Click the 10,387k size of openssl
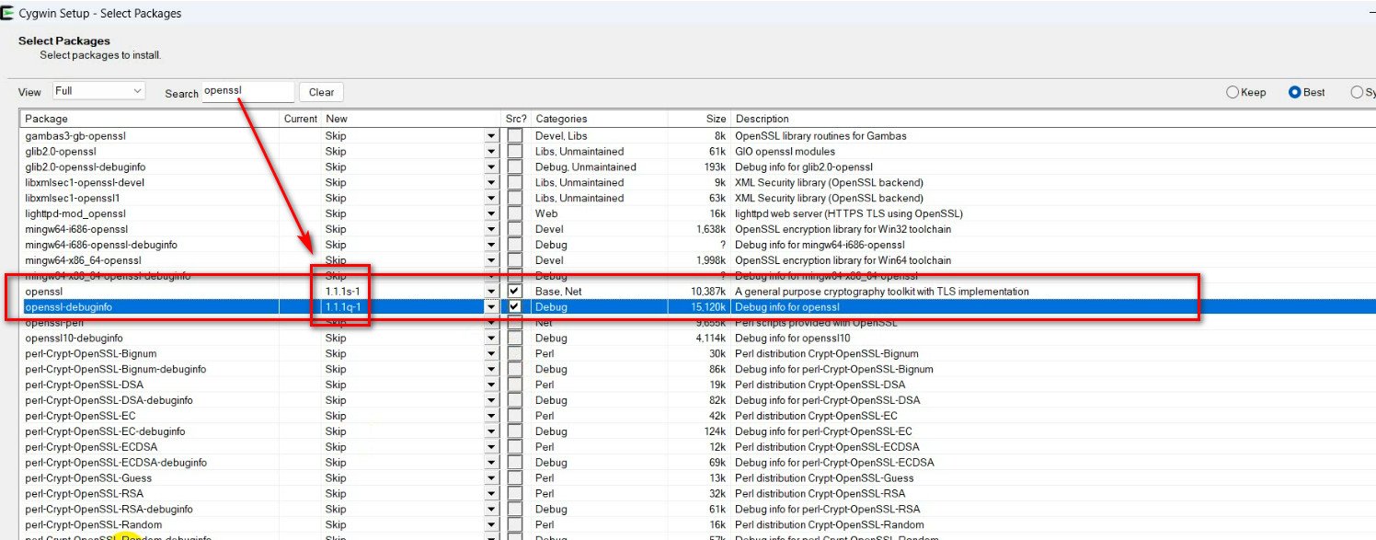This screenshot has width=1376, height=540. click(x=706, y=291)
